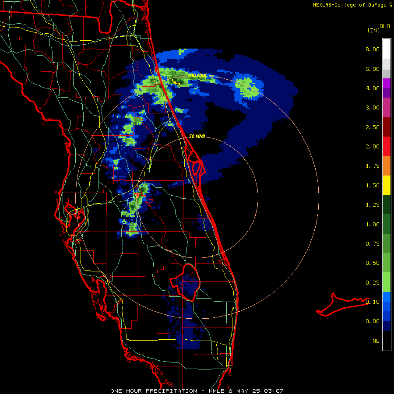Pick the yellow swatch beside 1.50

coord(387,185)
